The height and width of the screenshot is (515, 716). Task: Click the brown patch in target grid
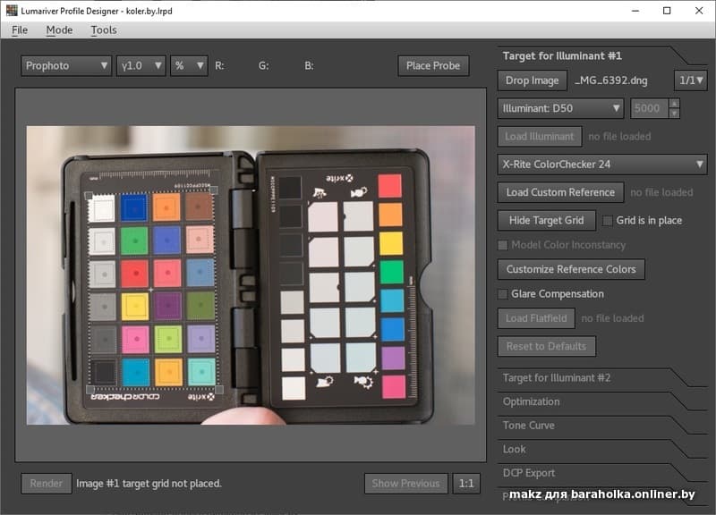pos(199,207)
